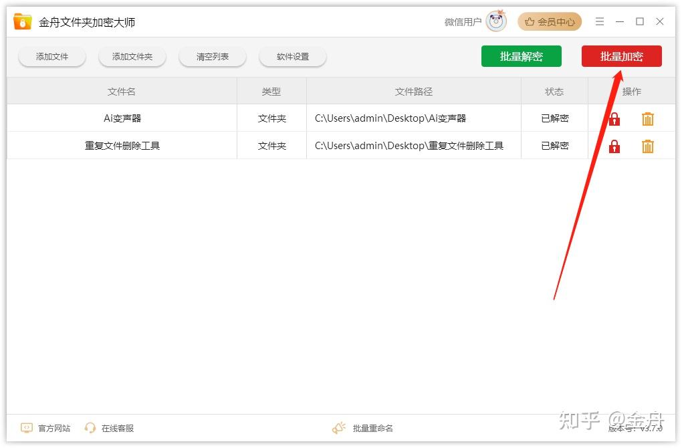This screenshot has width=682, height=448.
Task: Minimize the application window
Action: [620, 21]
